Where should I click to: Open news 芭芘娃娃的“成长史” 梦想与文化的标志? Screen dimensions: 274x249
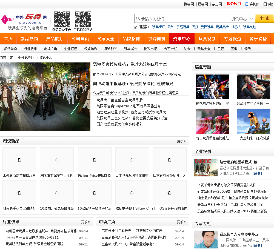pyautogui.click(x=132, y=231)
